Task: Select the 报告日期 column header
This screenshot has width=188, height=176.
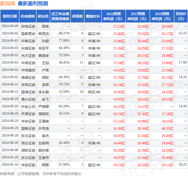Action: coord(10,16)
